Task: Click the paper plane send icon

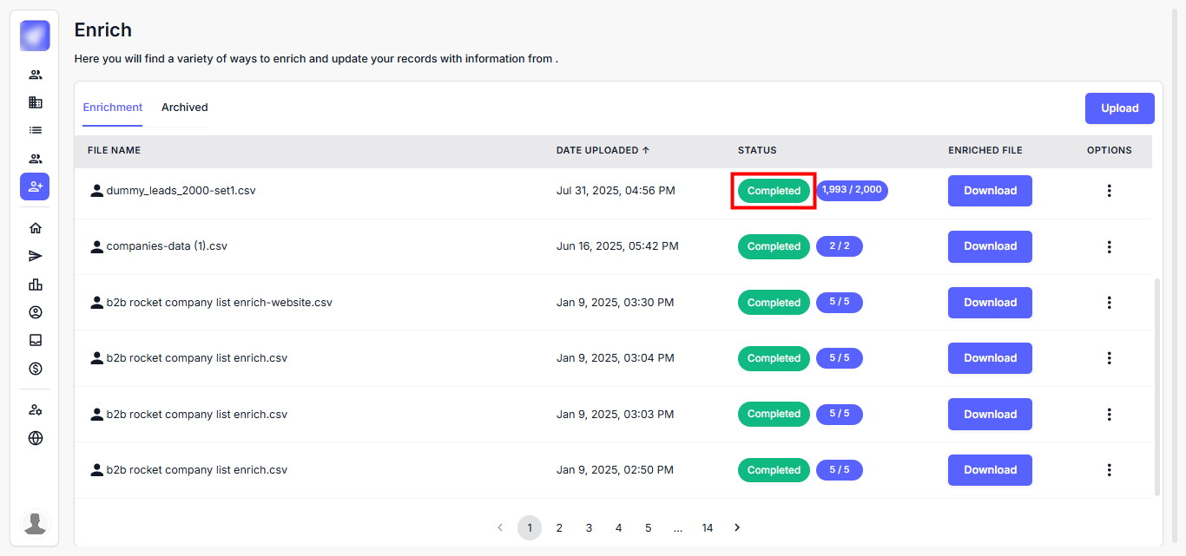Action: [36, 256]
